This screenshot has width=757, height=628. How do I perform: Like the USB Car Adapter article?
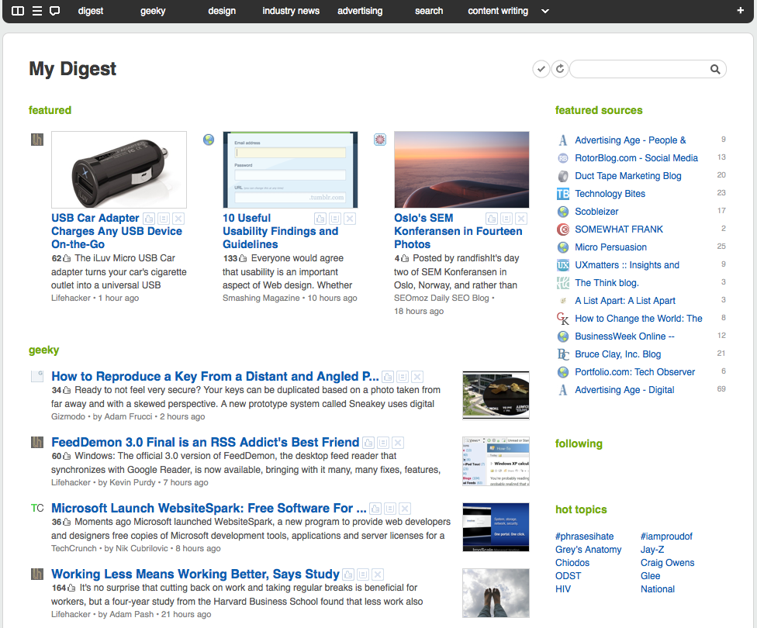coord(149,219)
